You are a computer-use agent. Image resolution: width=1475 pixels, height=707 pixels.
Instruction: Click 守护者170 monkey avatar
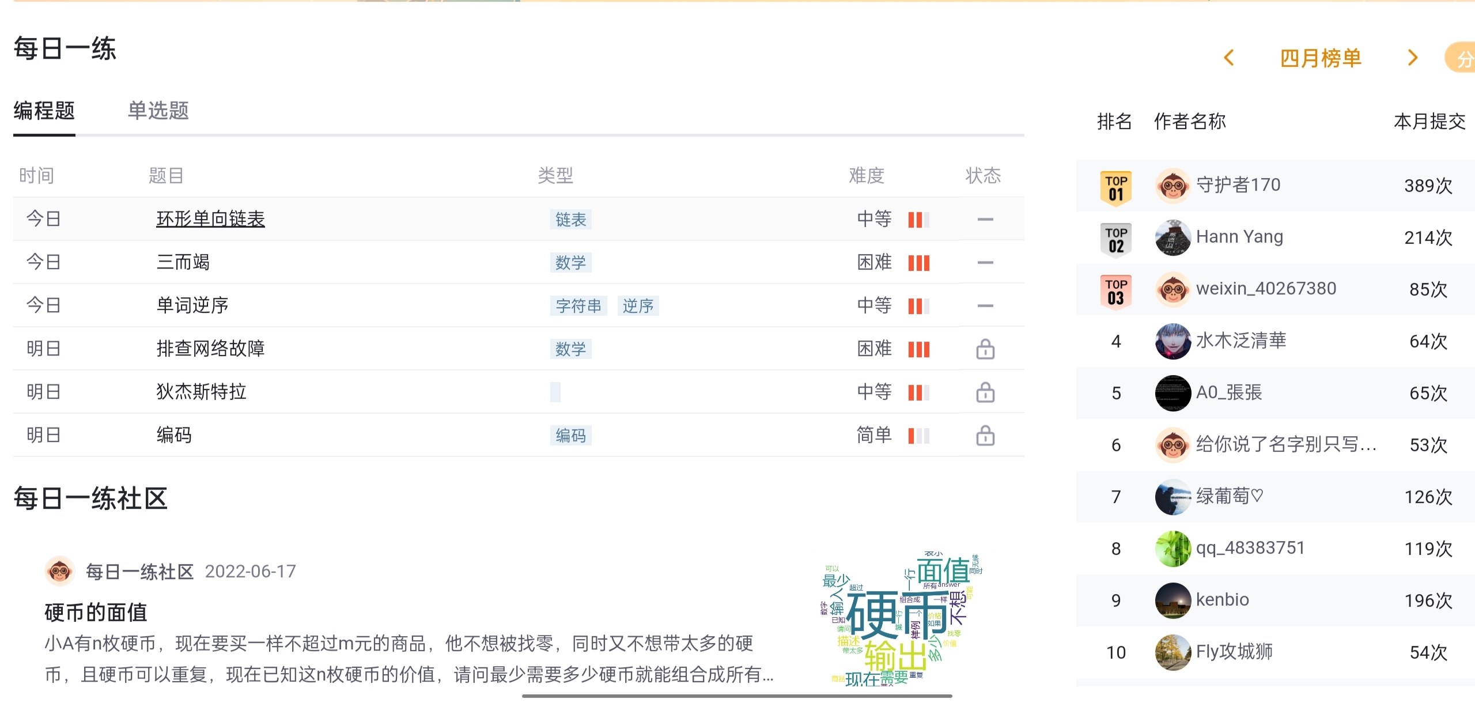point(1173,186)
